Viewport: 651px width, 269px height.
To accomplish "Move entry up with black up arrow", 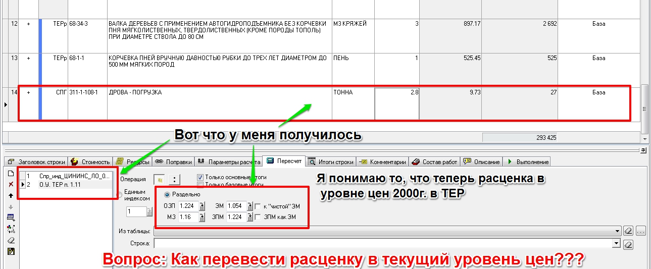I will 11,195.
